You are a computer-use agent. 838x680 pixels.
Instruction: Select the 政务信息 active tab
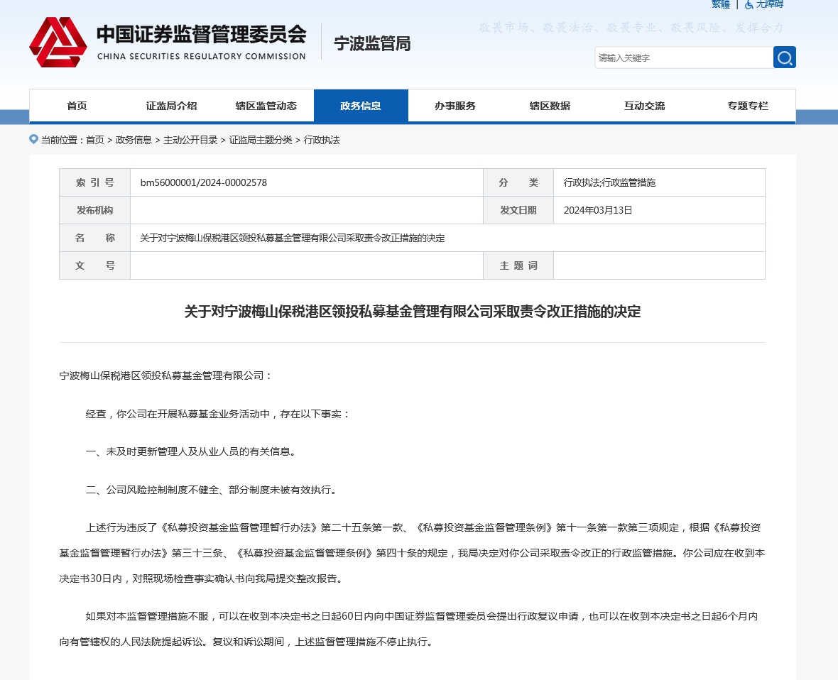[x=361, y=106]
